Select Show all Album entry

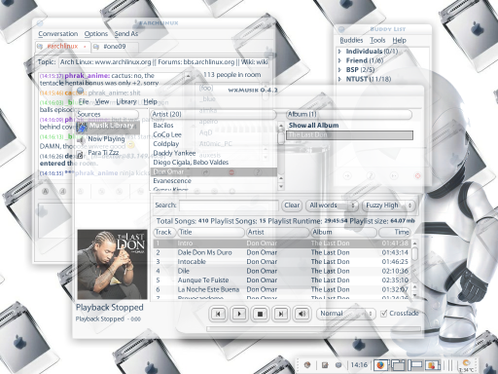pos(313,126)
